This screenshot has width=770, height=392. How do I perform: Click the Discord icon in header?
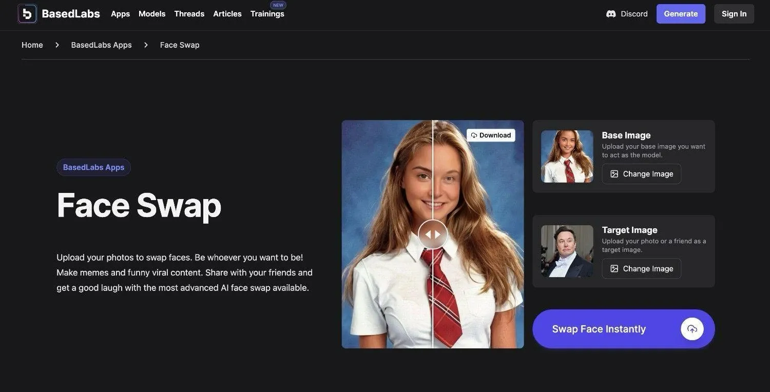click(x=611, y=14)
